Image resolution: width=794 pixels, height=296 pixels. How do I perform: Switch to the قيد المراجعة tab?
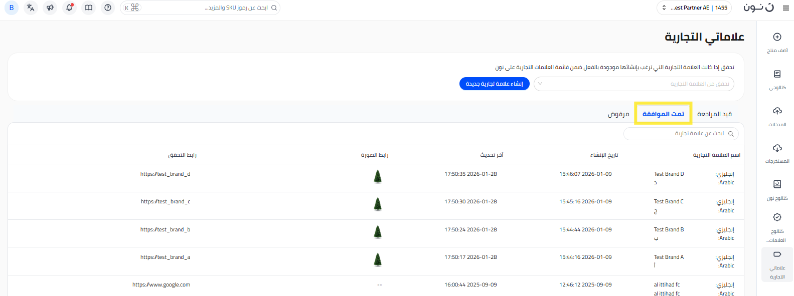coord(714,114)
